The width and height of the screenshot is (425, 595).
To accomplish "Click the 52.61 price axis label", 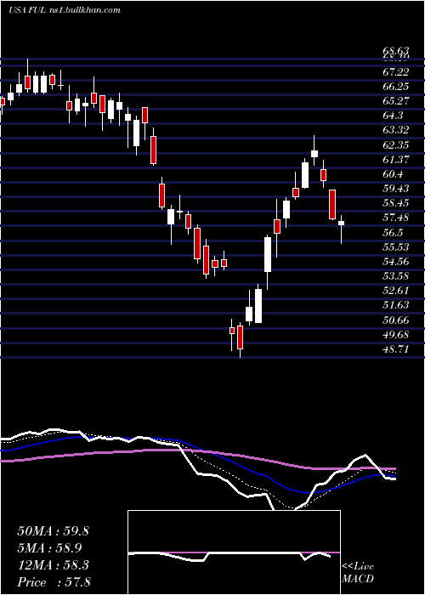I will (396, 291).
